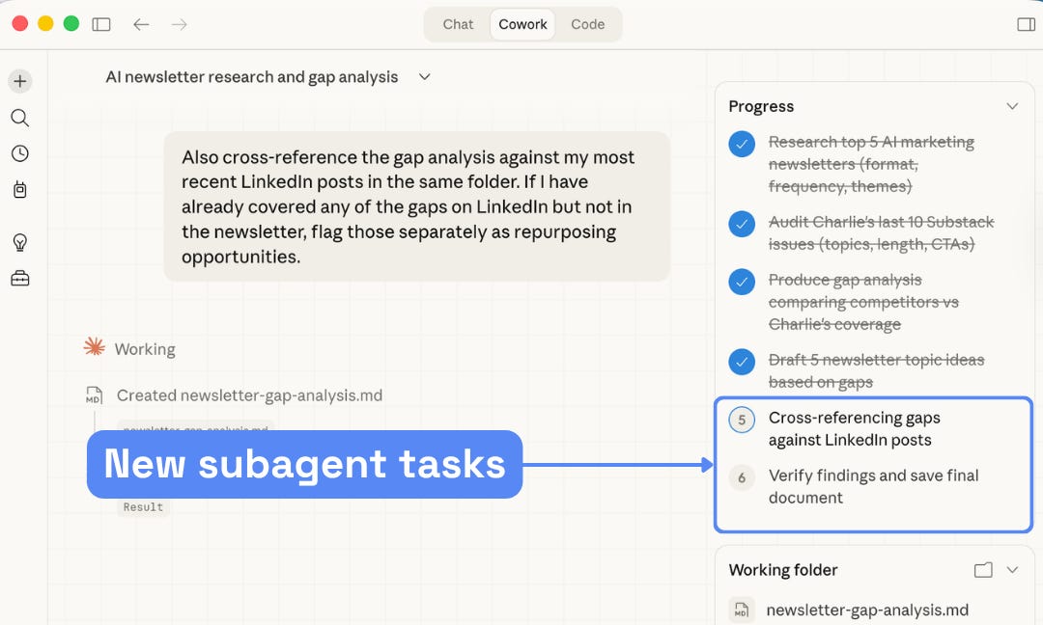
Task: Open the lightbulb icon in the sidebar
Action: 20,242
